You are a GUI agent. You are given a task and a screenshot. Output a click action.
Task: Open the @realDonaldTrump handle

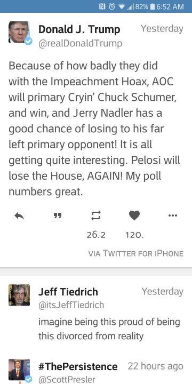pos(81,43)
